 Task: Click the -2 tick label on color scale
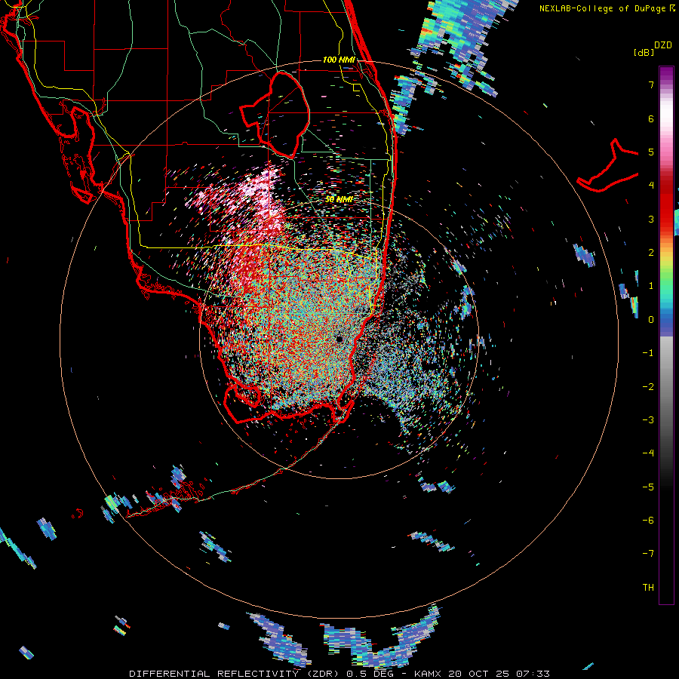point(648,387)
